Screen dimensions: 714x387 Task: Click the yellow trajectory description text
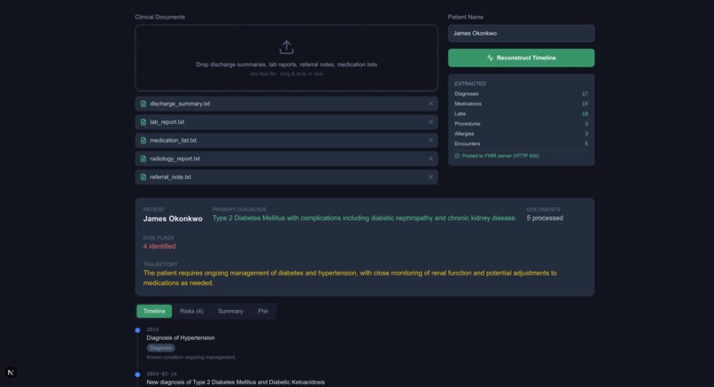click(x=350, y=278)
